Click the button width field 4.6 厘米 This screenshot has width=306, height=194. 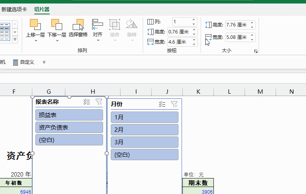pos(180,42)
